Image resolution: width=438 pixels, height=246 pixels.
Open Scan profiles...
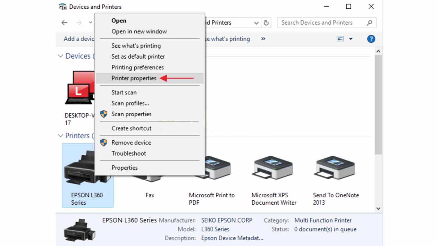[149, 103]
